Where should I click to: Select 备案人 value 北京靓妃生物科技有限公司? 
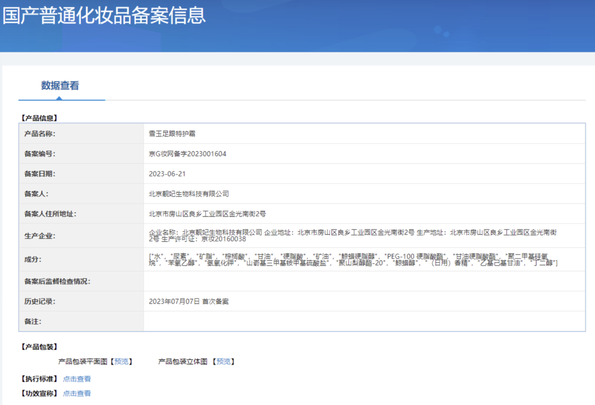(x=189, y=194)
